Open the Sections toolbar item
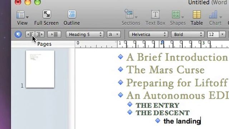 pyautogui.click(x=131, y=18)
